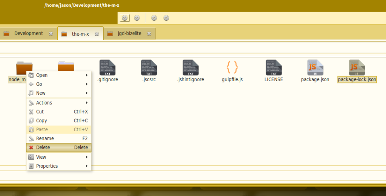Choose Rename from the context menu

click(59, 138)
